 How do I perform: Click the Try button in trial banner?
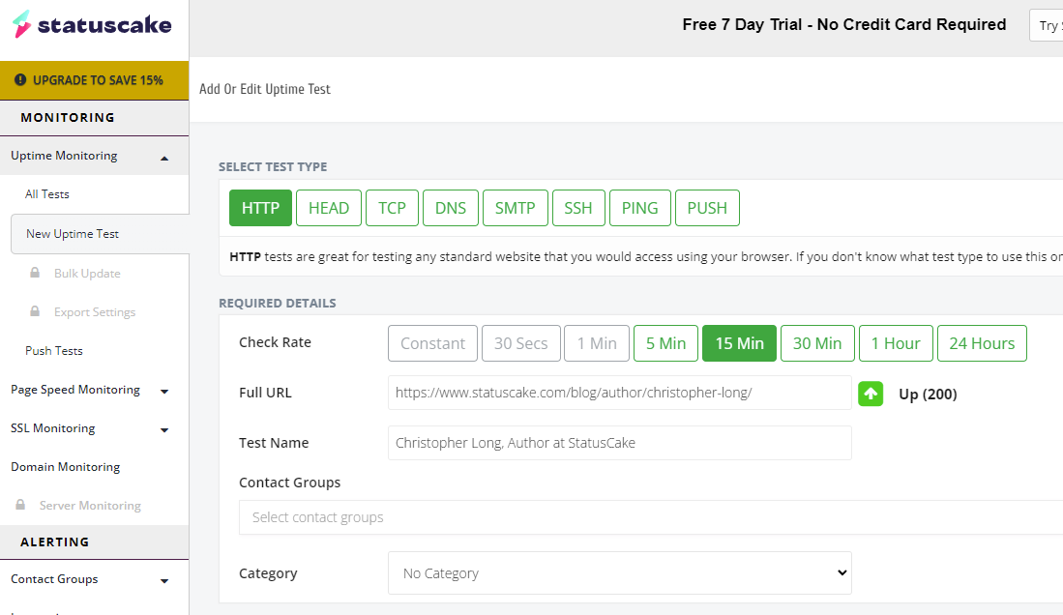1046,26
